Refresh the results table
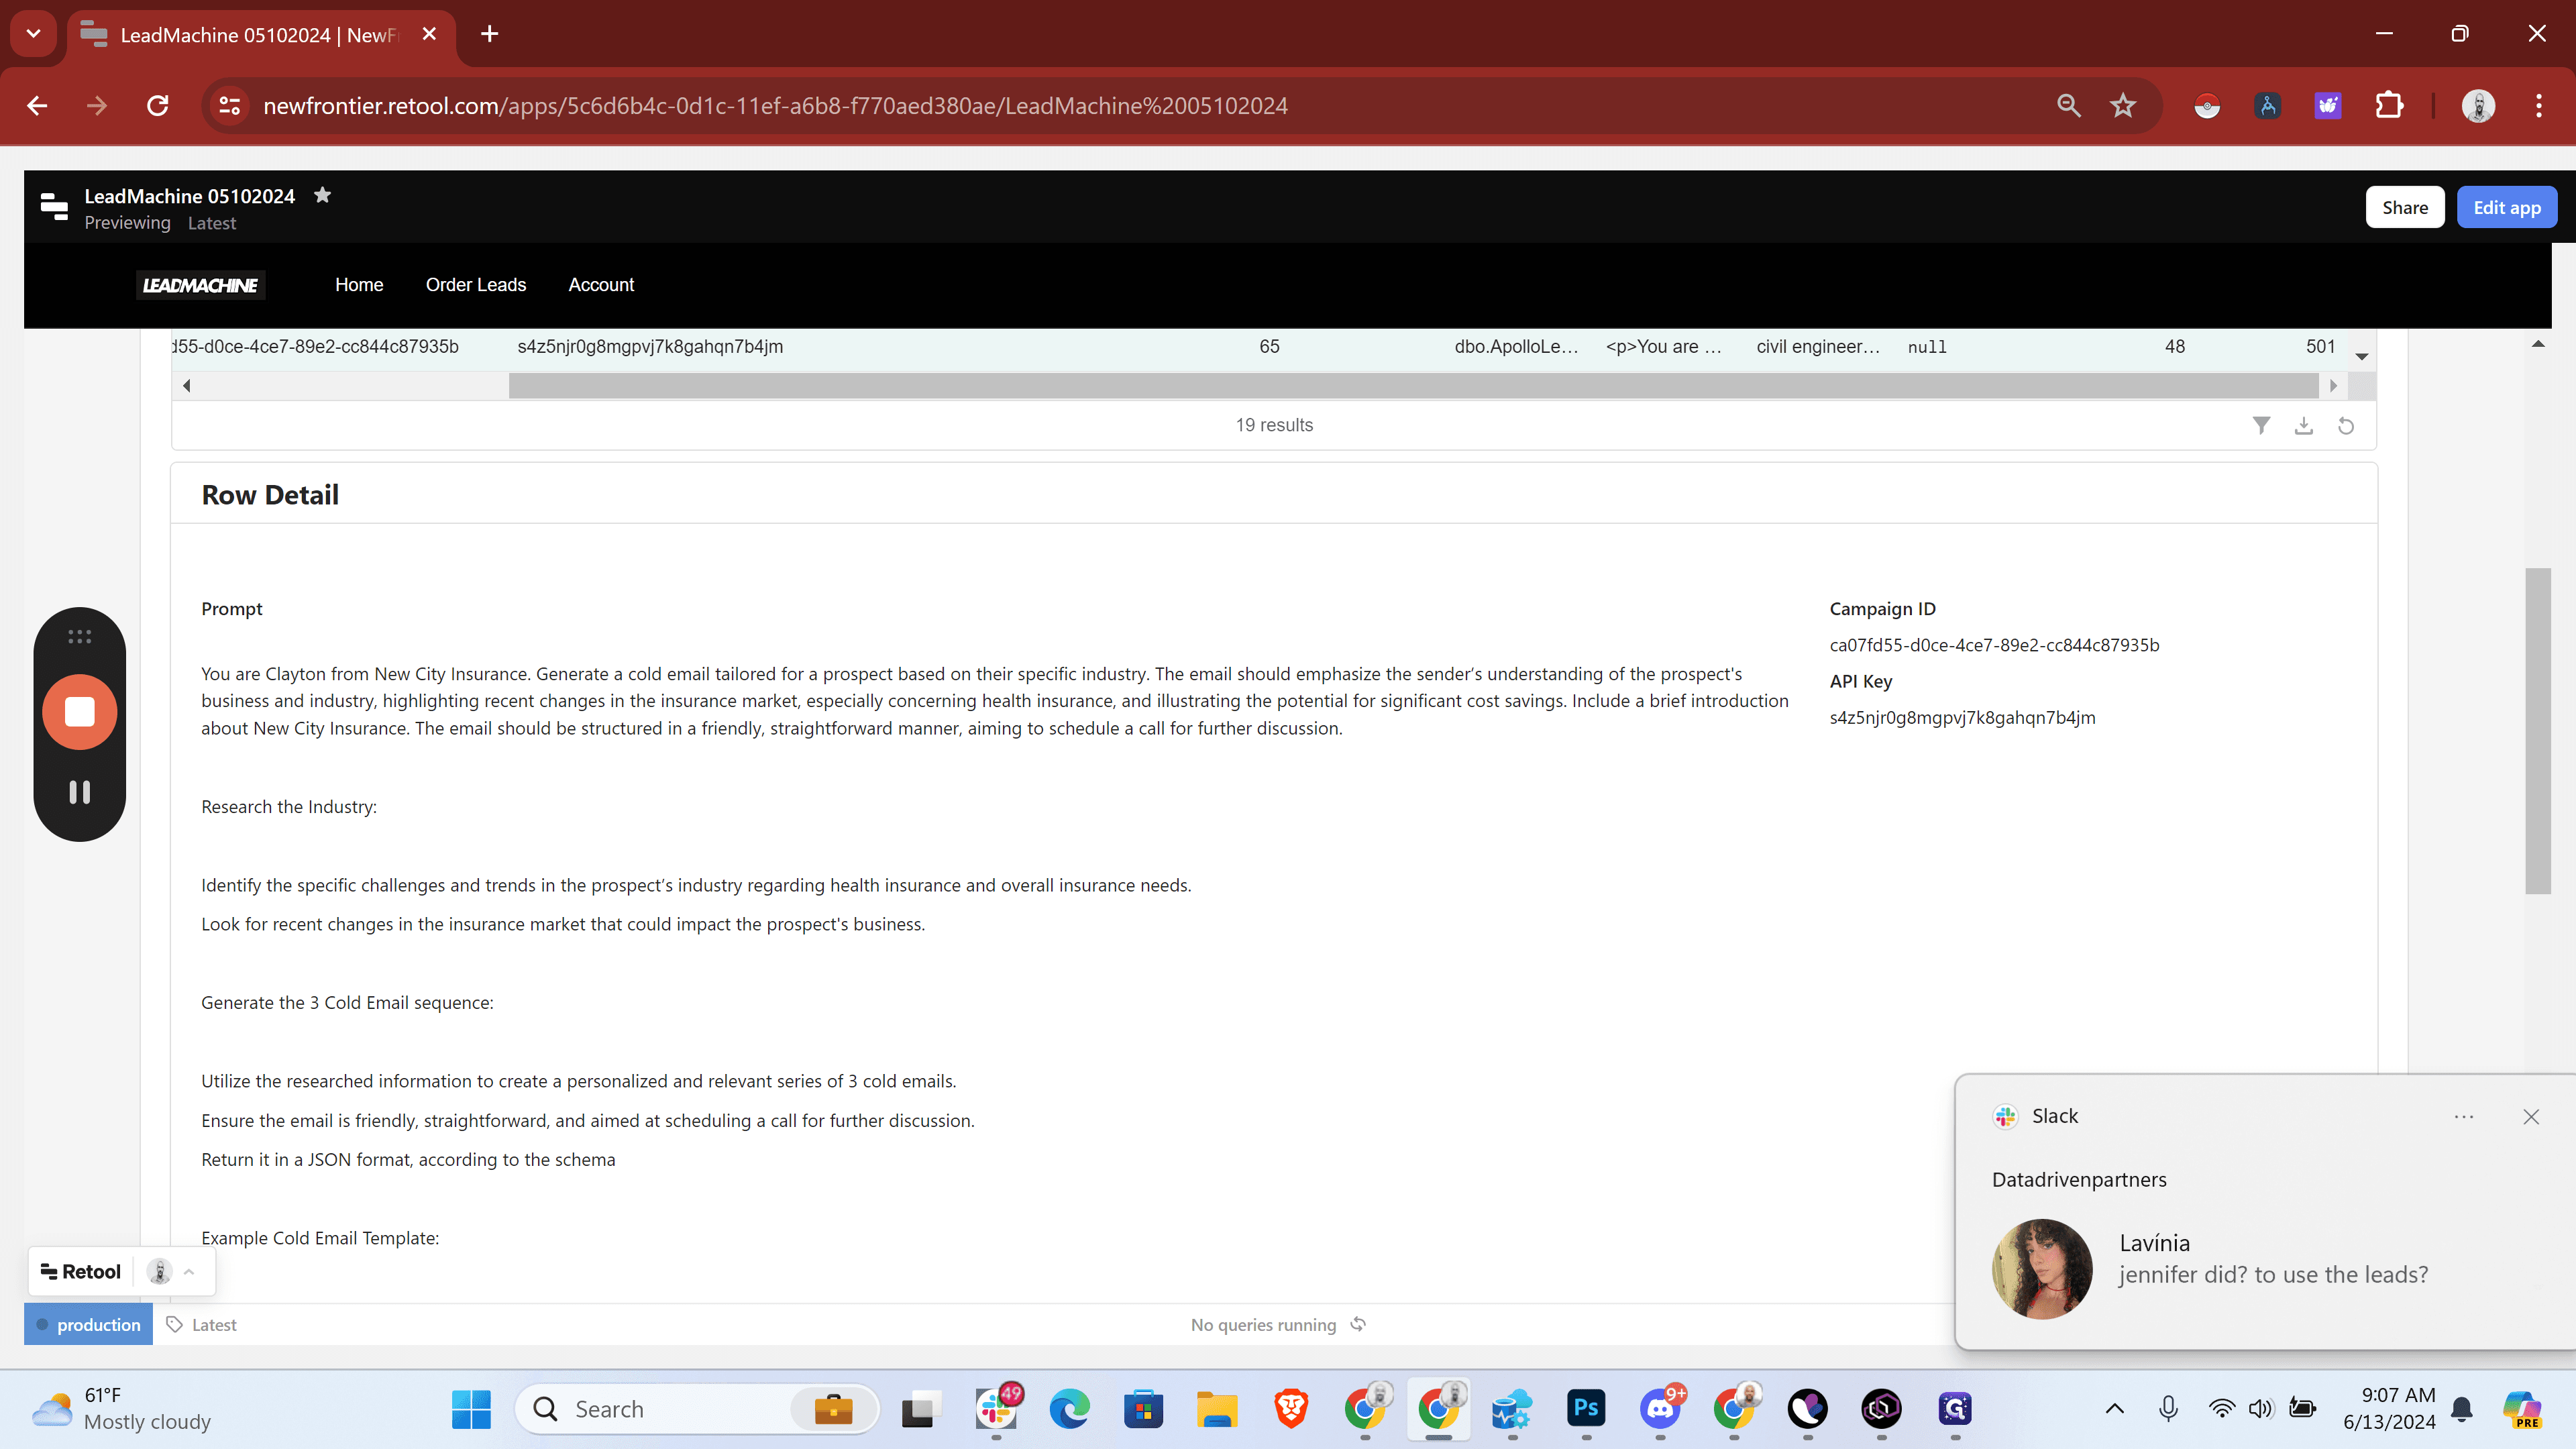 [x=2346, y=425]
